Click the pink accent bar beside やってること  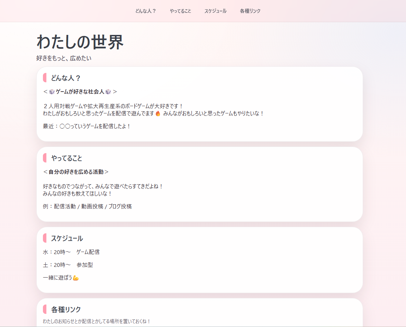pos(45,158)
